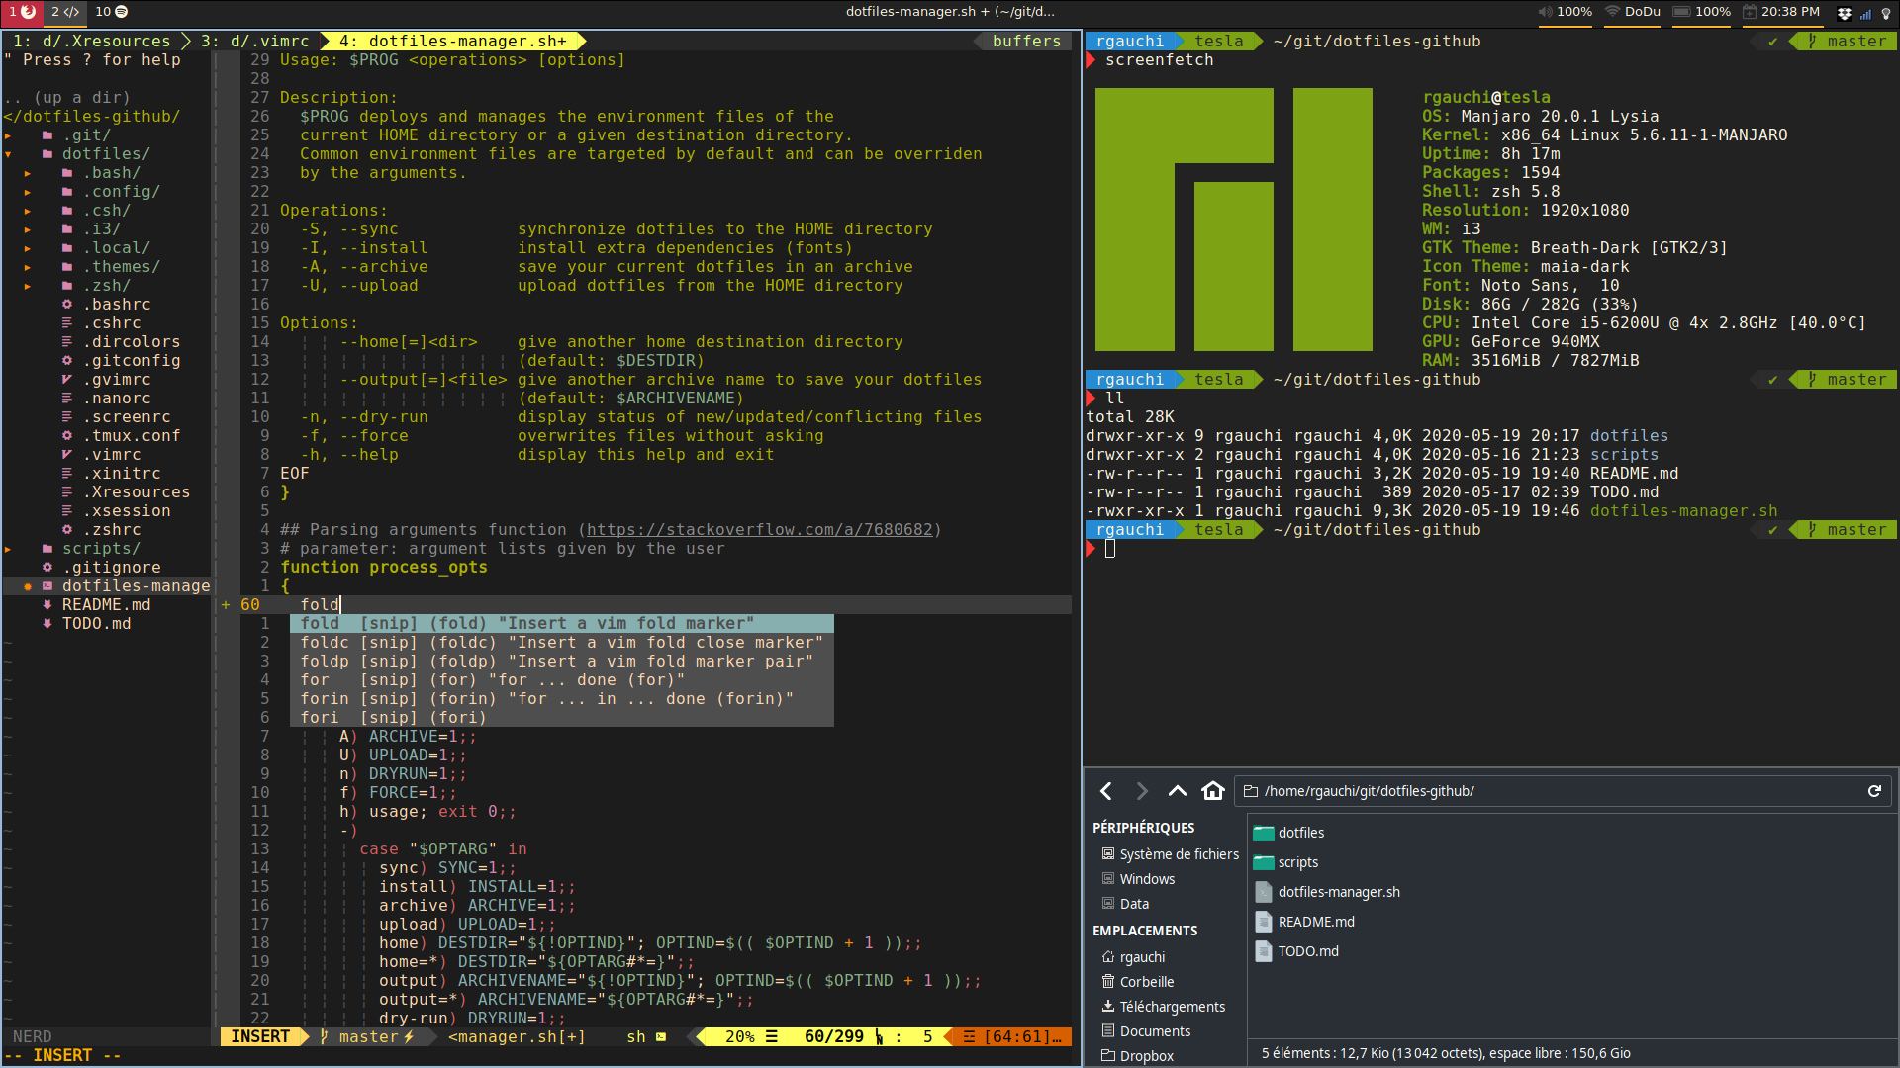Open the stackoverflow.com link in comment
The image size is (1900, 1068).
(x=759, y=530)
